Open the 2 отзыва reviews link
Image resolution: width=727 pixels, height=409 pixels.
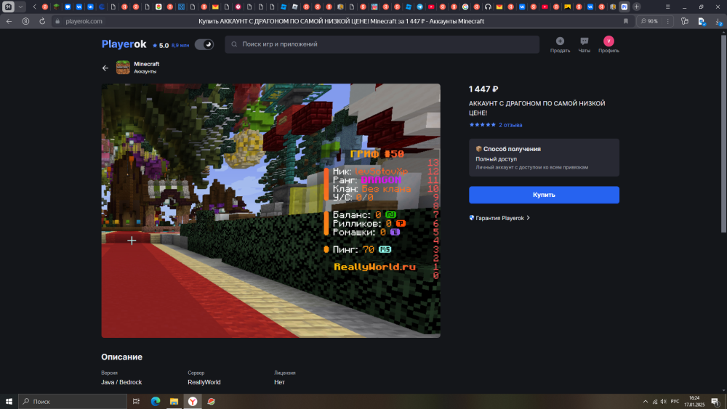coord(510,125)
